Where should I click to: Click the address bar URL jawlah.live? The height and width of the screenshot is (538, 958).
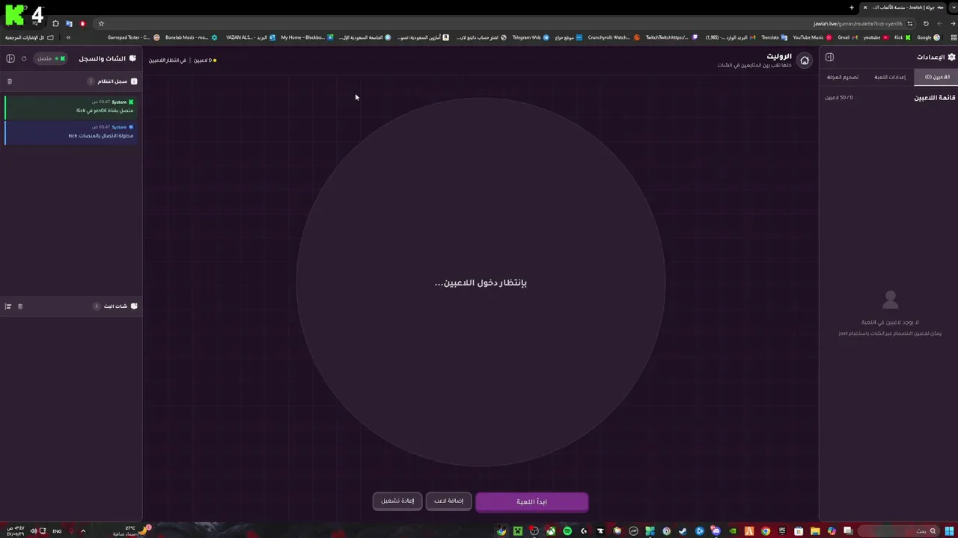pos(858,23)
